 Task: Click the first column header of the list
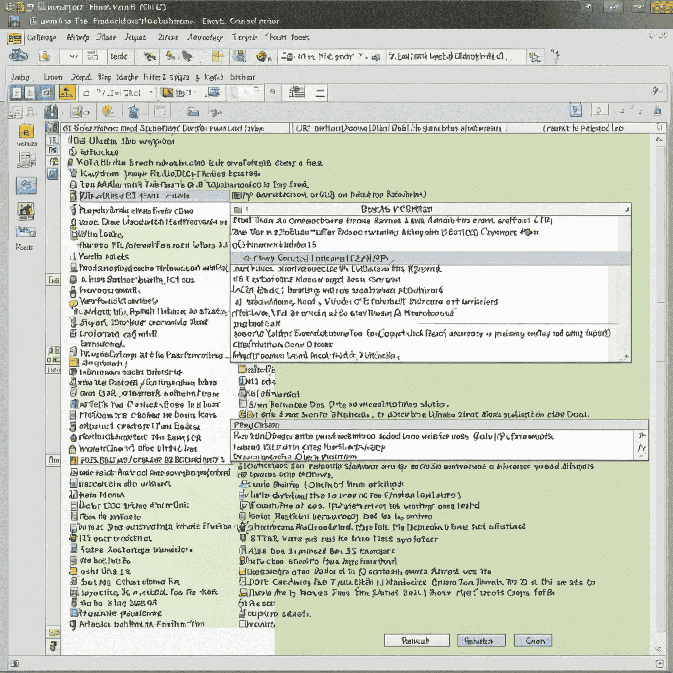coord(175,128)
